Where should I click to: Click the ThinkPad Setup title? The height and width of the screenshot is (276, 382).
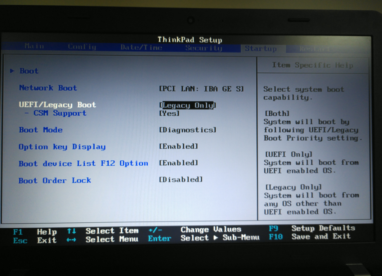[190, 39]
